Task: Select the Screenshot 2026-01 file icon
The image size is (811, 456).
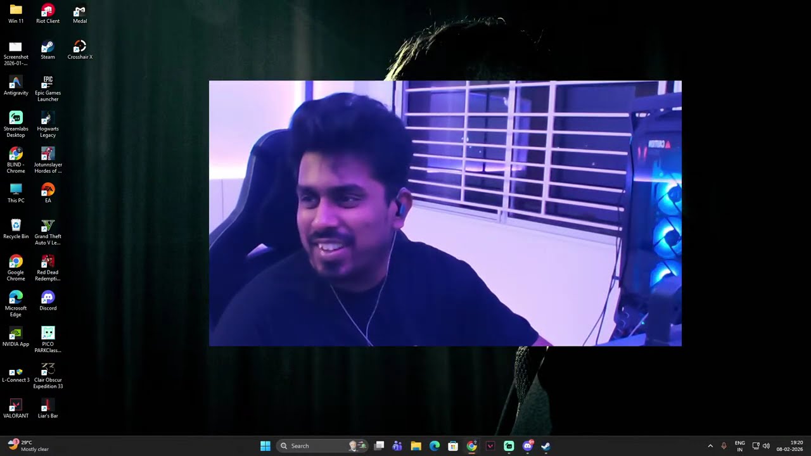Action: 16,53
